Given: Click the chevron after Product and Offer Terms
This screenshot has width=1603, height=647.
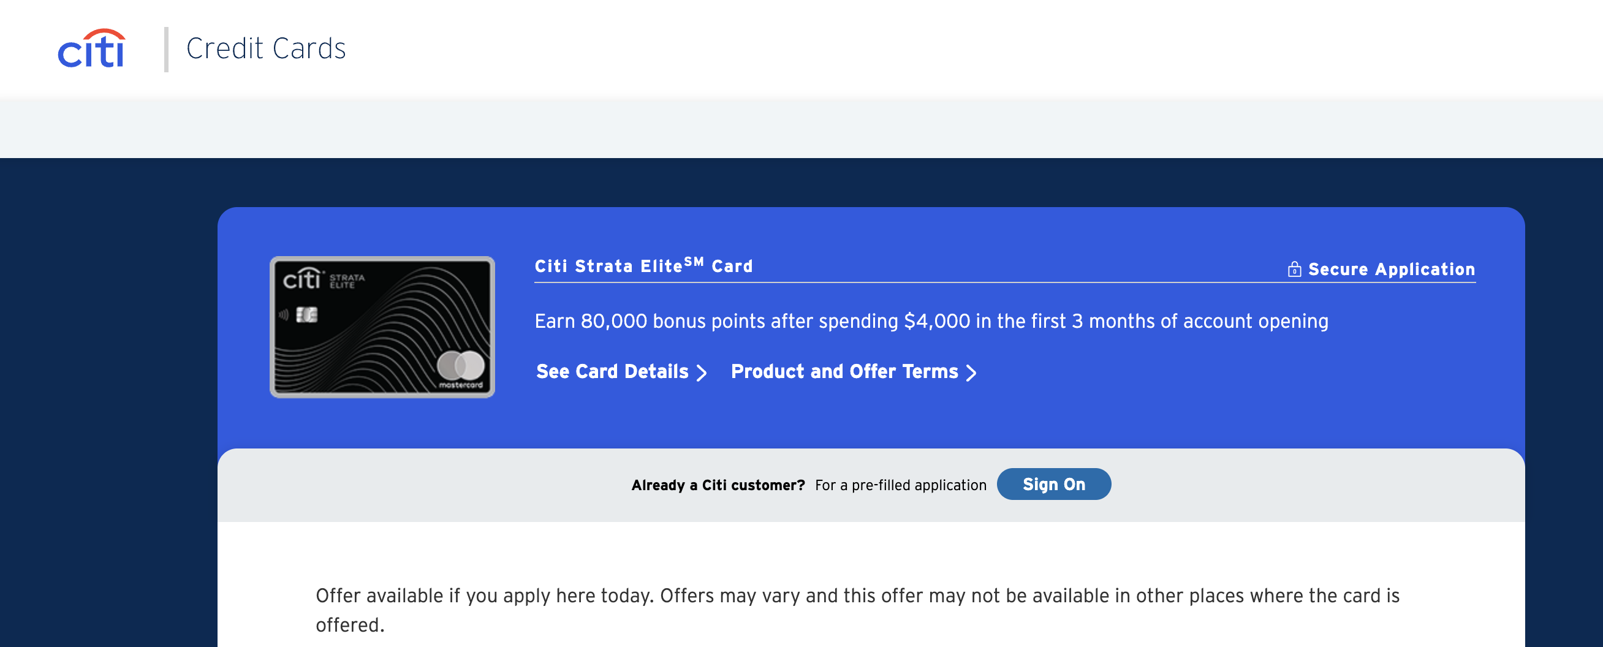Looking at the screenshot, I should 971,373.
